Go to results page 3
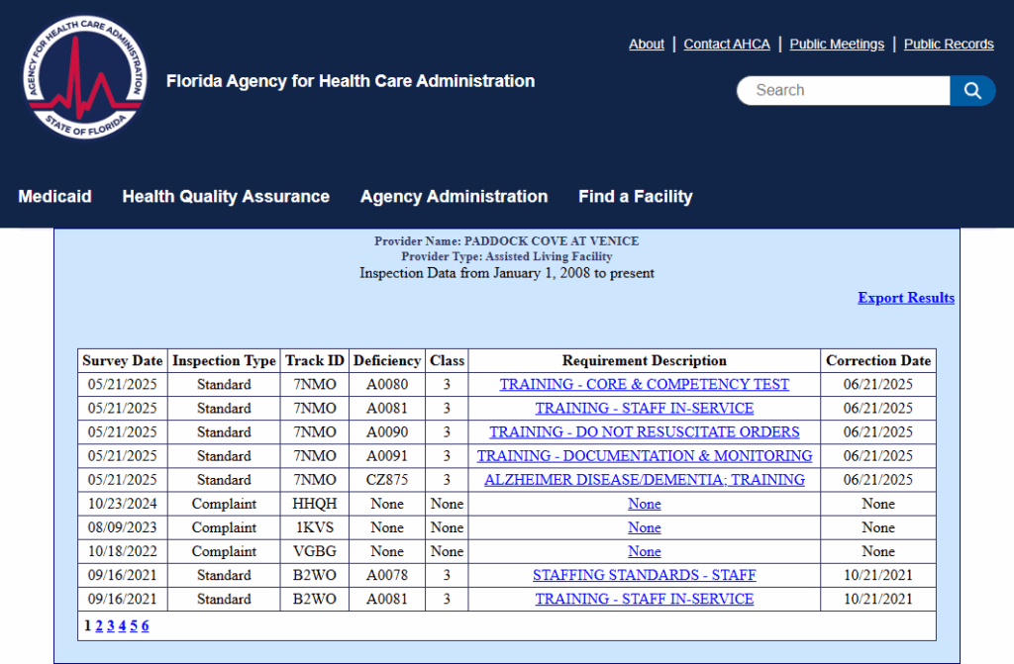1014x664 pixels. 111,625
